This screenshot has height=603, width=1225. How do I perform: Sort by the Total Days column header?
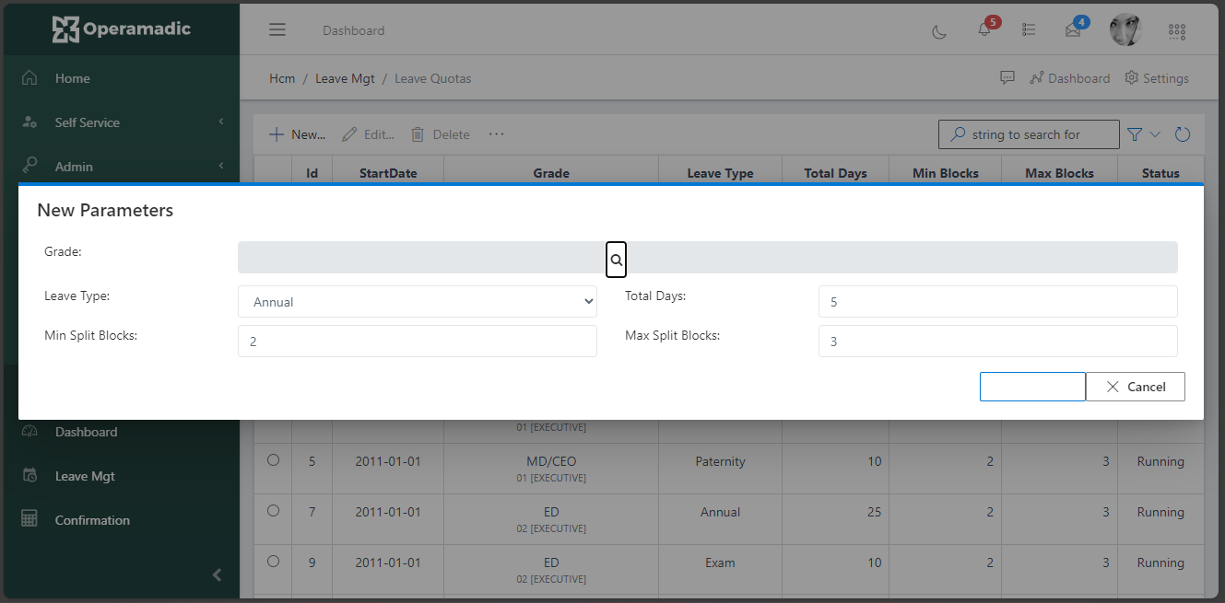(835, 173)
